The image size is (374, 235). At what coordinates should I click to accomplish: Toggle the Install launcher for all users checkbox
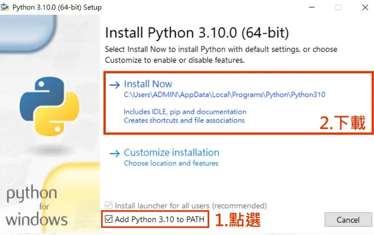(109, 206)
